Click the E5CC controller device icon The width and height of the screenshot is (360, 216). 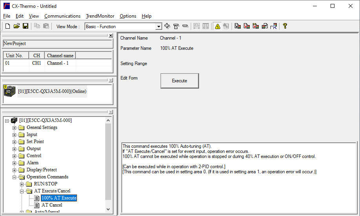tap(9, 91)
